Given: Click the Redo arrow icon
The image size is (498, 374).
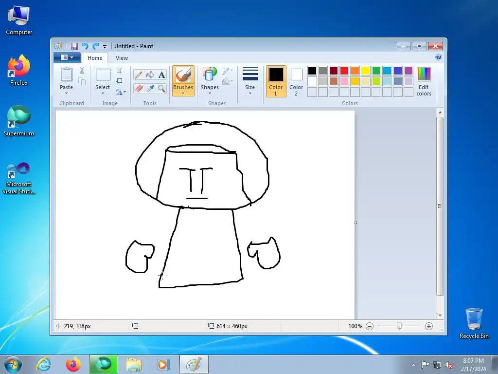Looking at the screenshot, I should click(96, 46).
